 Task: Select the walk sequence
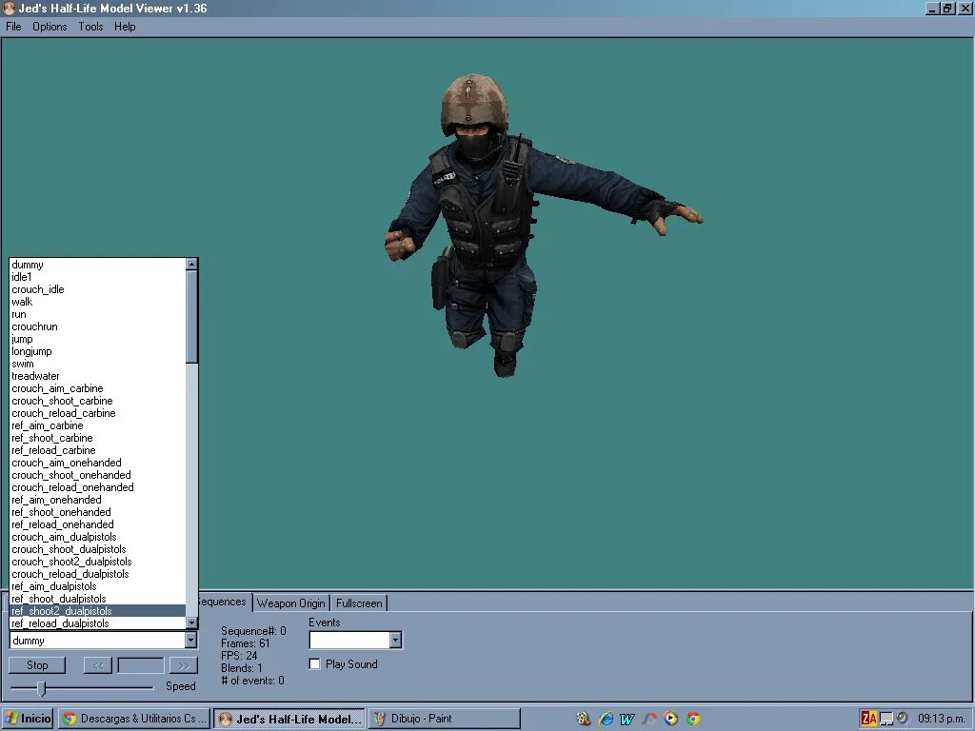(98, 302)
